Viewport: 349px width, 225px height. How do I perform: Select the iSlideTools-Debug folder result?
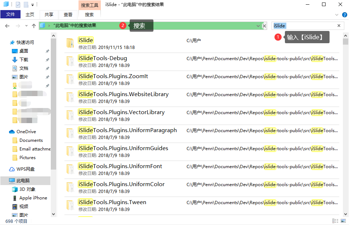(x=202, y=62)
